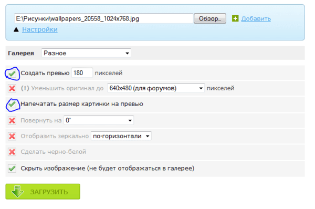Open the Галерея dropdown showing Разное

pyautogui.click(x=87, y=53)
